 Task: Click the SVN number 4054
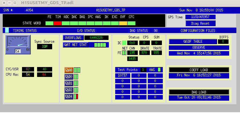coord(29,10)
